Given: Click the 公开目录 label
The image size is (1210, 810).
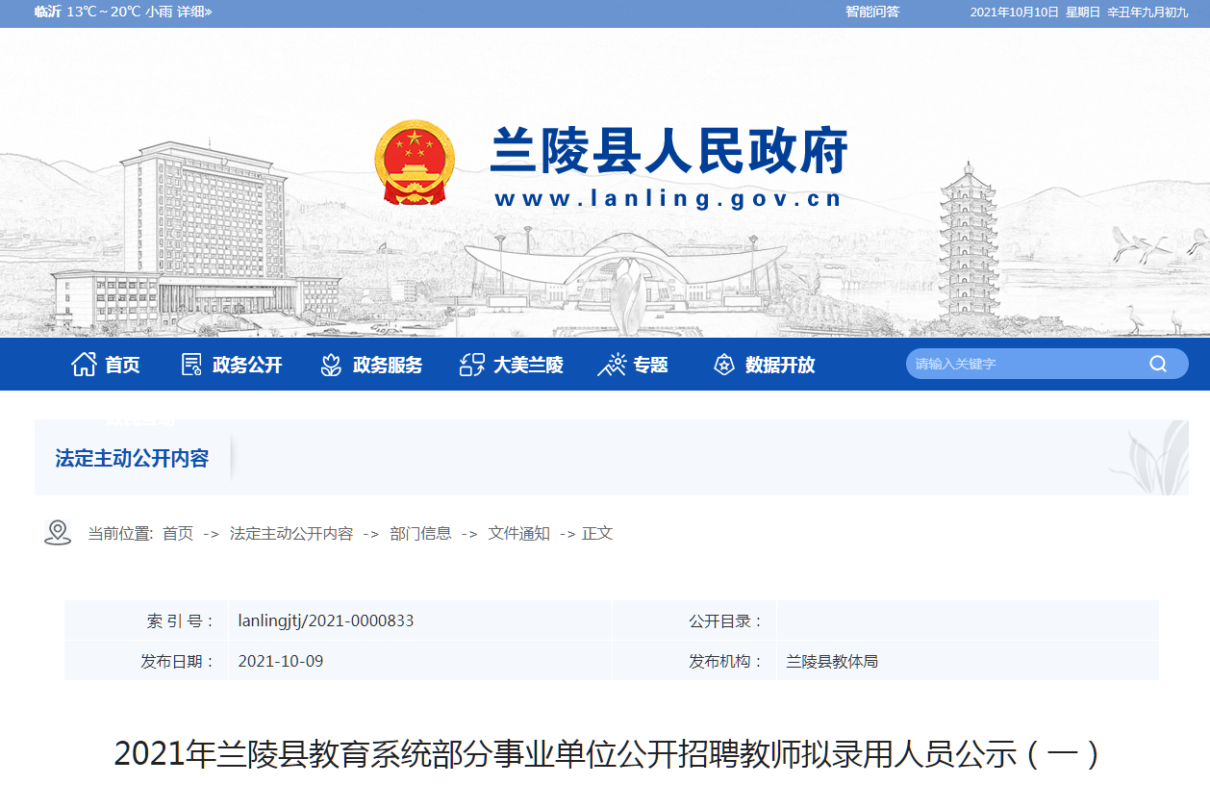Looking at the screenshot, I should click(726, 621).
